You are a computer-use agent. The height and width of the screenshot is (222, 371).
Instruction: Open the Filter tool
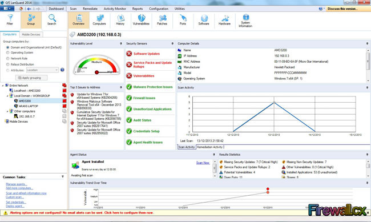coord(10,20)
